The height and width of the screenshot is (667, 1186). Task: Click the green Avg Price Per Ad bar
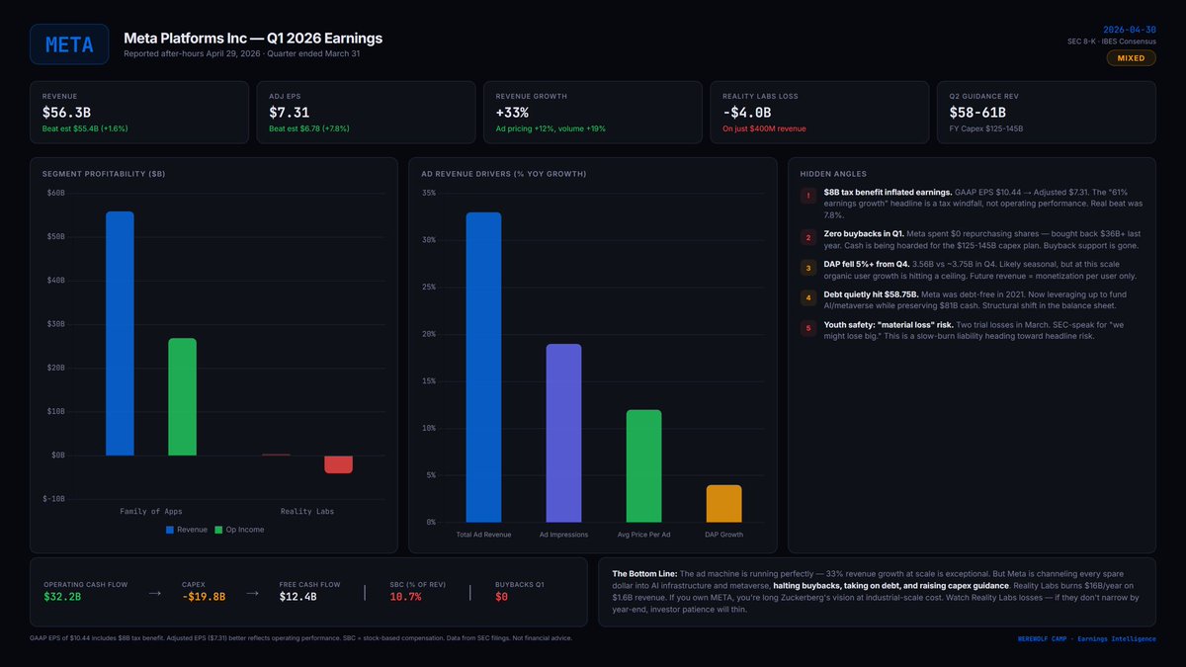pyautogui.click(x=643, y=466)
